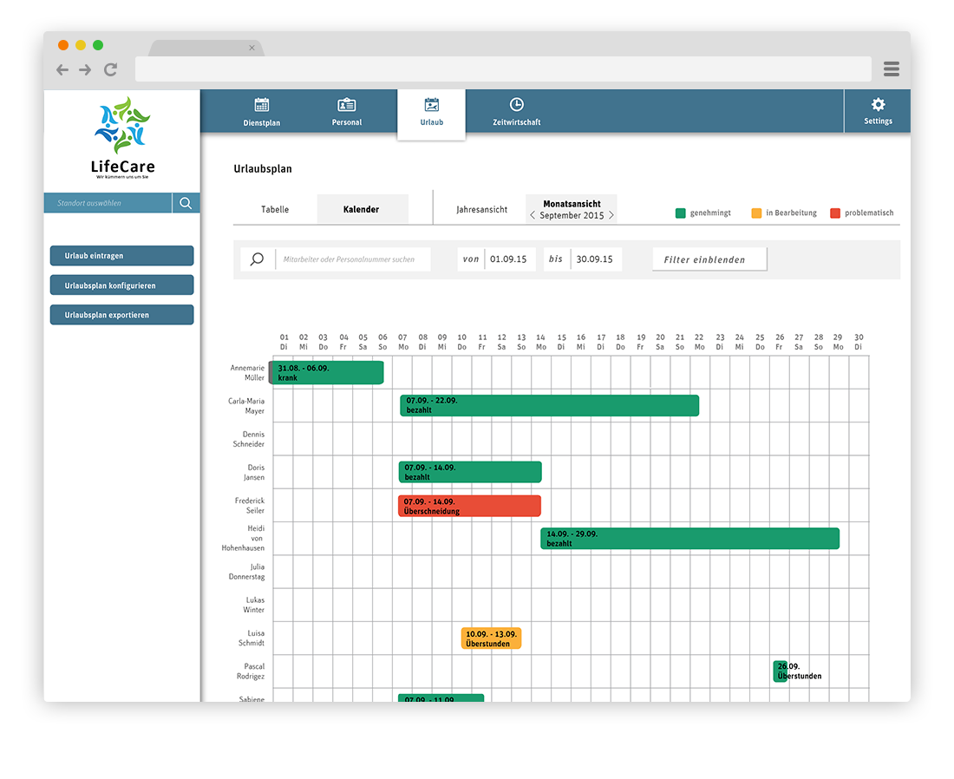Go to previous month arrow
This screenshot has height=779, width=954.
[533, 215]
